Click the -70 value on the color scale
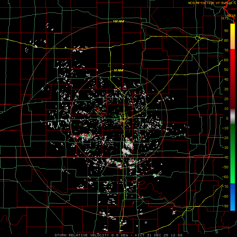237x237 pixels. [x=225, y=187]
